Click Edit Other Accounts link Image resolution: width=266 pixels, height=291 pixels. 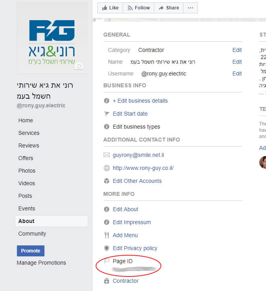(137, 181)
